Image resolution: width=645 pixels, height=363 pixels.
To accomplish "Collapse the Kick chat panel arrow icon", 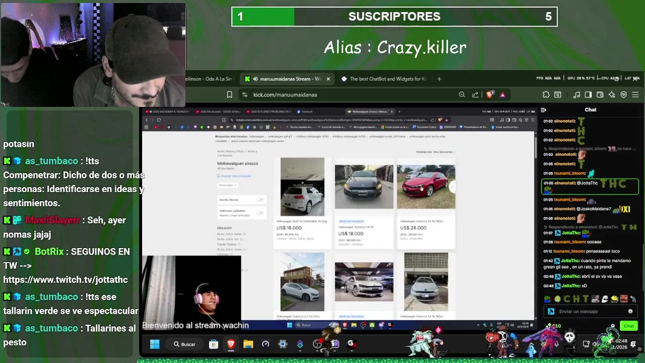I will [x=543, y=110].
